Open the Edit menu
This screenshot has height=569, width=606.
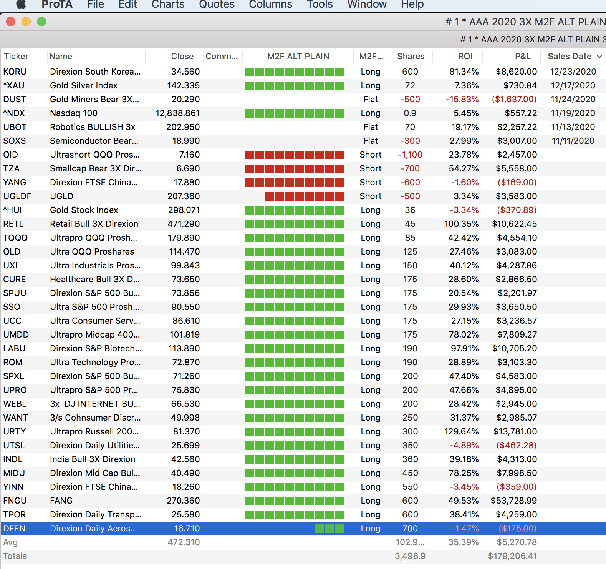tap(128, 4)
